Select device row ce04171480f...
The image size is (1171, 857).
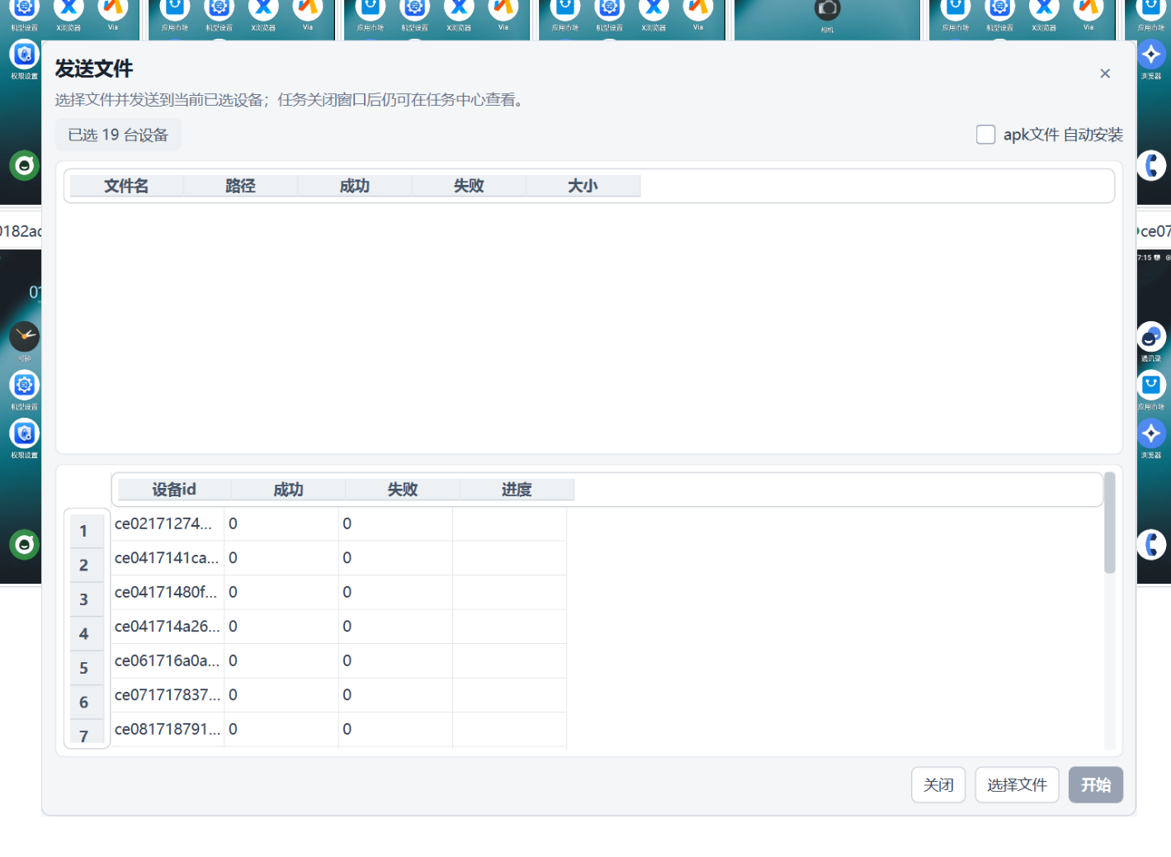pyautogui.click(x=339, y=592)
